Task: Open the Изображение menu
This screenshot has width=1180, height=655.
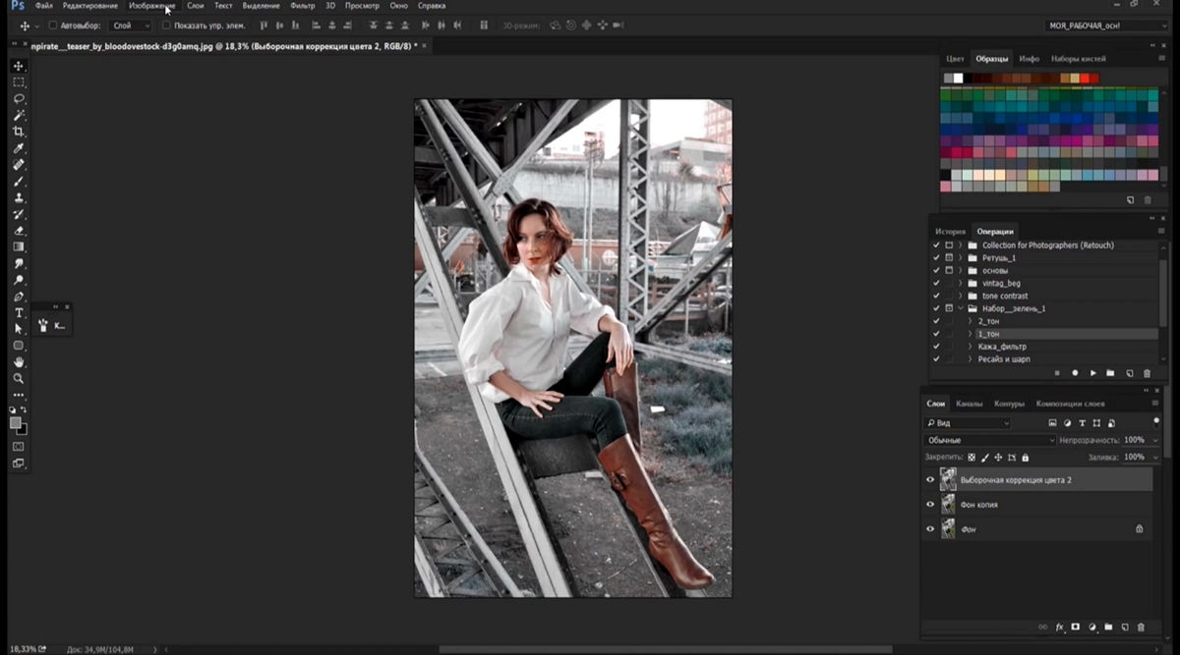Action: [151, 6]
